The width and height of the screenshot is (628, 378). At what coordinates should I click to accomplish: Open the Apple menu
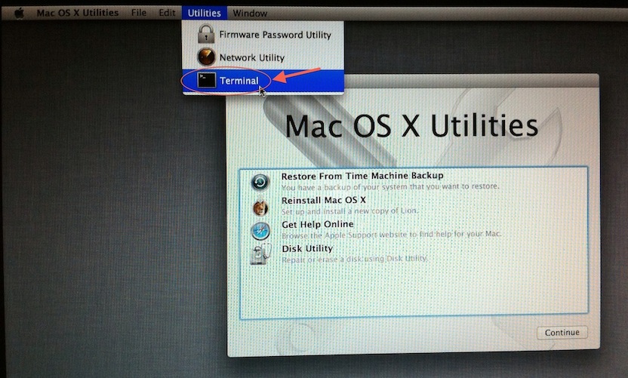[x=19, y=14]
